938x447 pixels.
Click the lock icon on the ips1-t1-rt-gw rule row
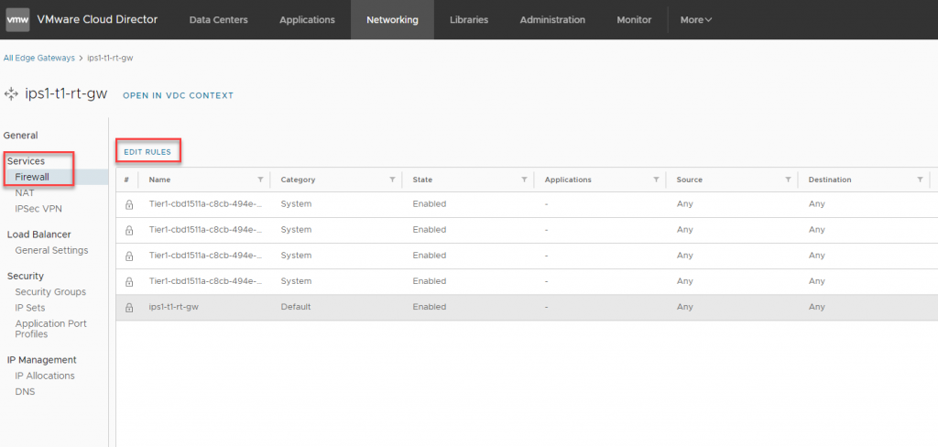(x=129, y=307)
